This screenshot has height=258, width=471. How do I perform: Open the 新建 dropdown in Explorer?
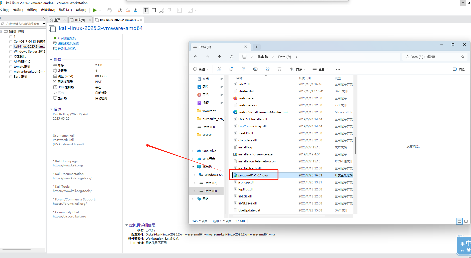(201, 69)
